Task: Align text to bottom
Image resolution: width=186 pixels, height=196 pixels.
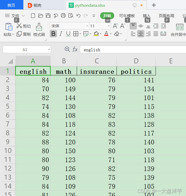Action: coord(148,26)
